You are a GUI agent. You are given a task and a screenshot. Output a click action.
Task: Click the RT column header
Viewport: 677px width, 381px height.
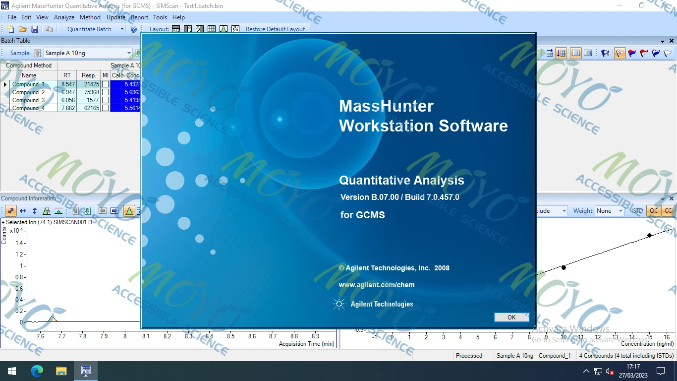point(67,75)
